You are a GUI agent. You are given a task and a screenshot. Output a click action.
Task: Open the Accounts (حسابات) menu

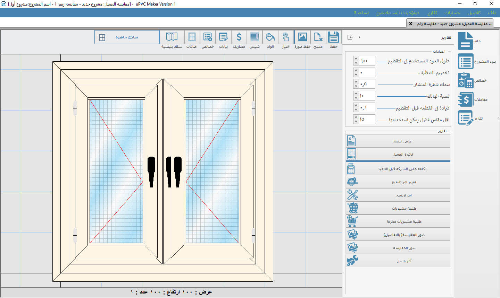pos(452,13)
